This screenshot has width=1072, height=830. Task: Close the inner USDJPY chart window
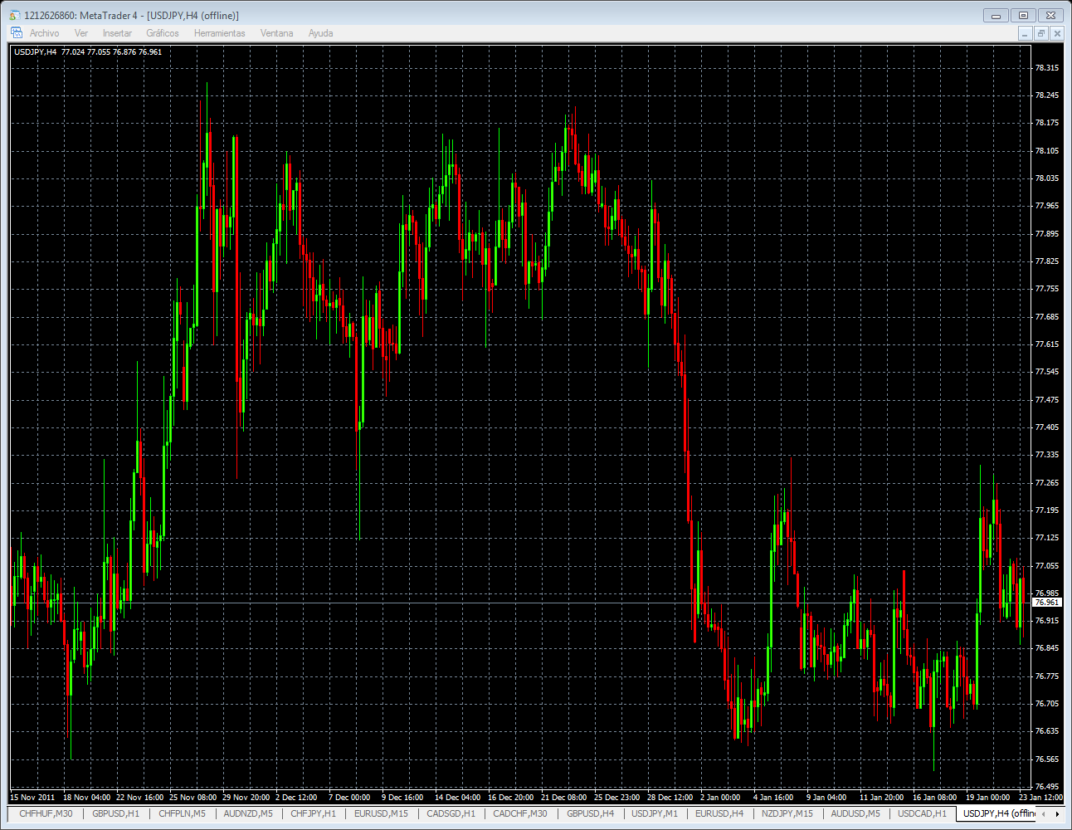point(1056,33)
